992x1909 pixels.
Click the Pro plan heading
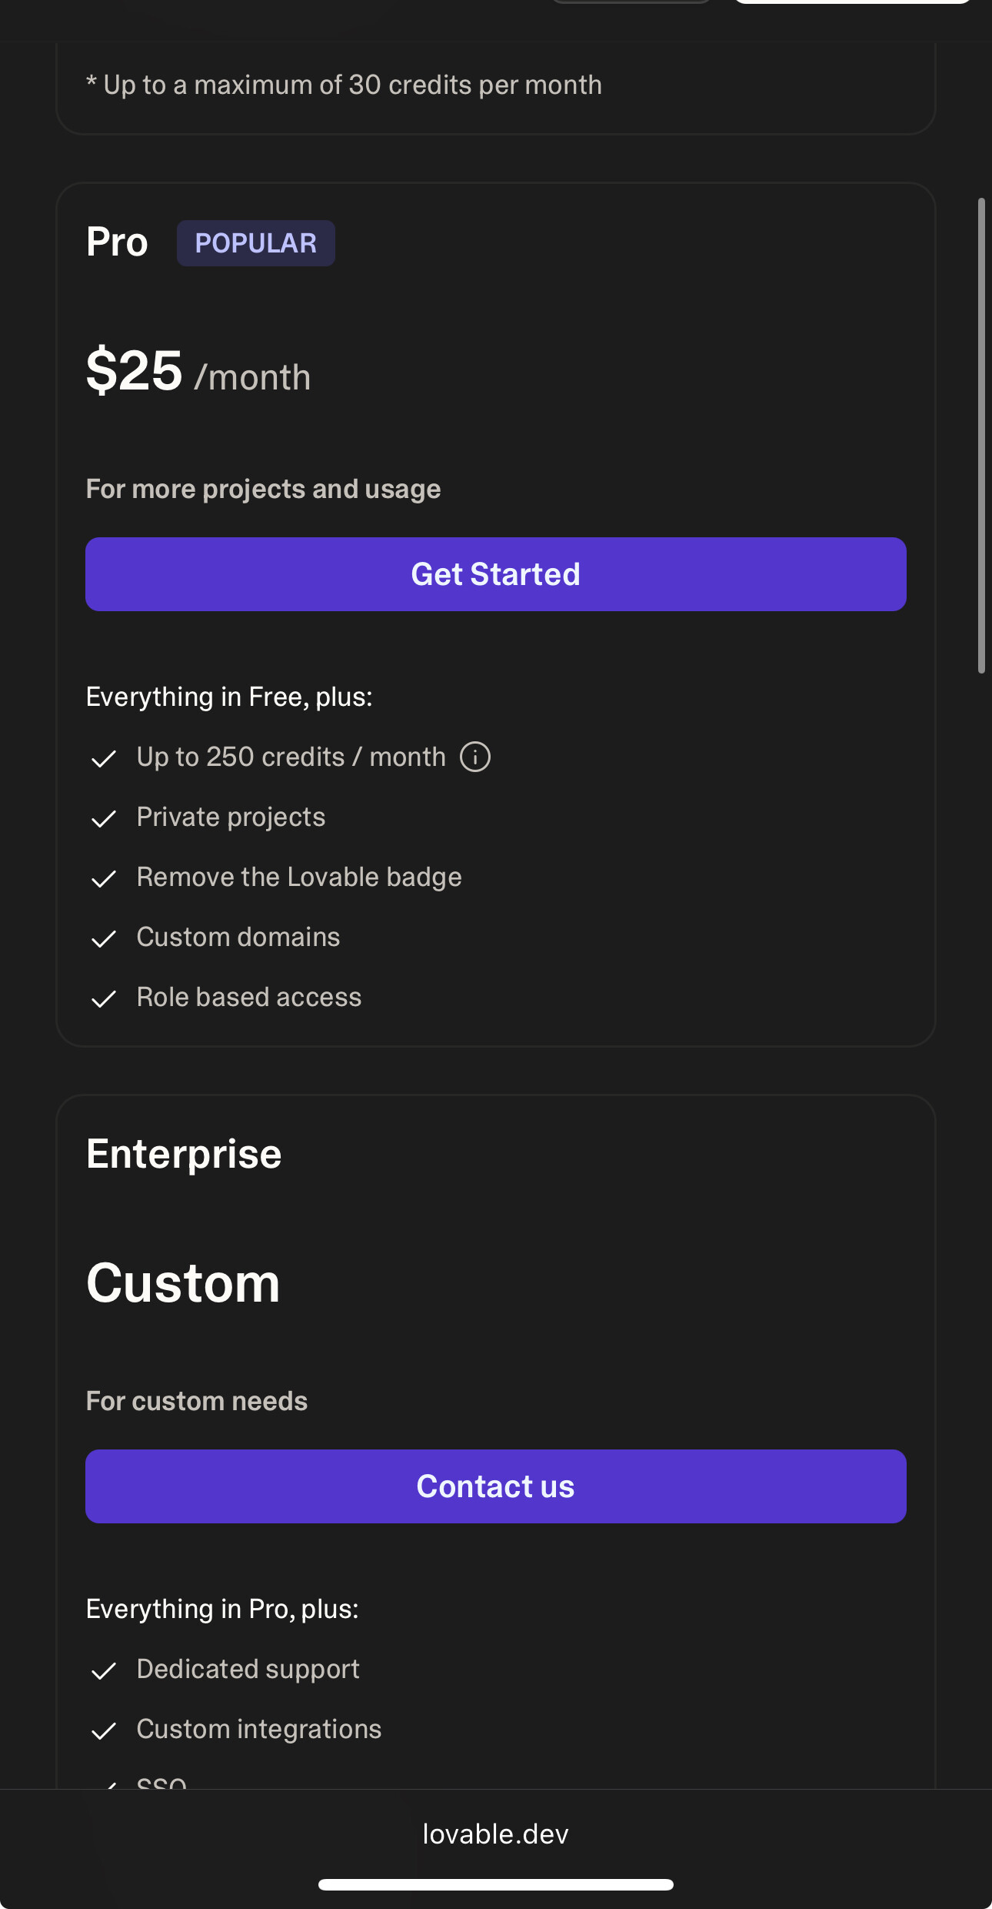pos(117,242)
